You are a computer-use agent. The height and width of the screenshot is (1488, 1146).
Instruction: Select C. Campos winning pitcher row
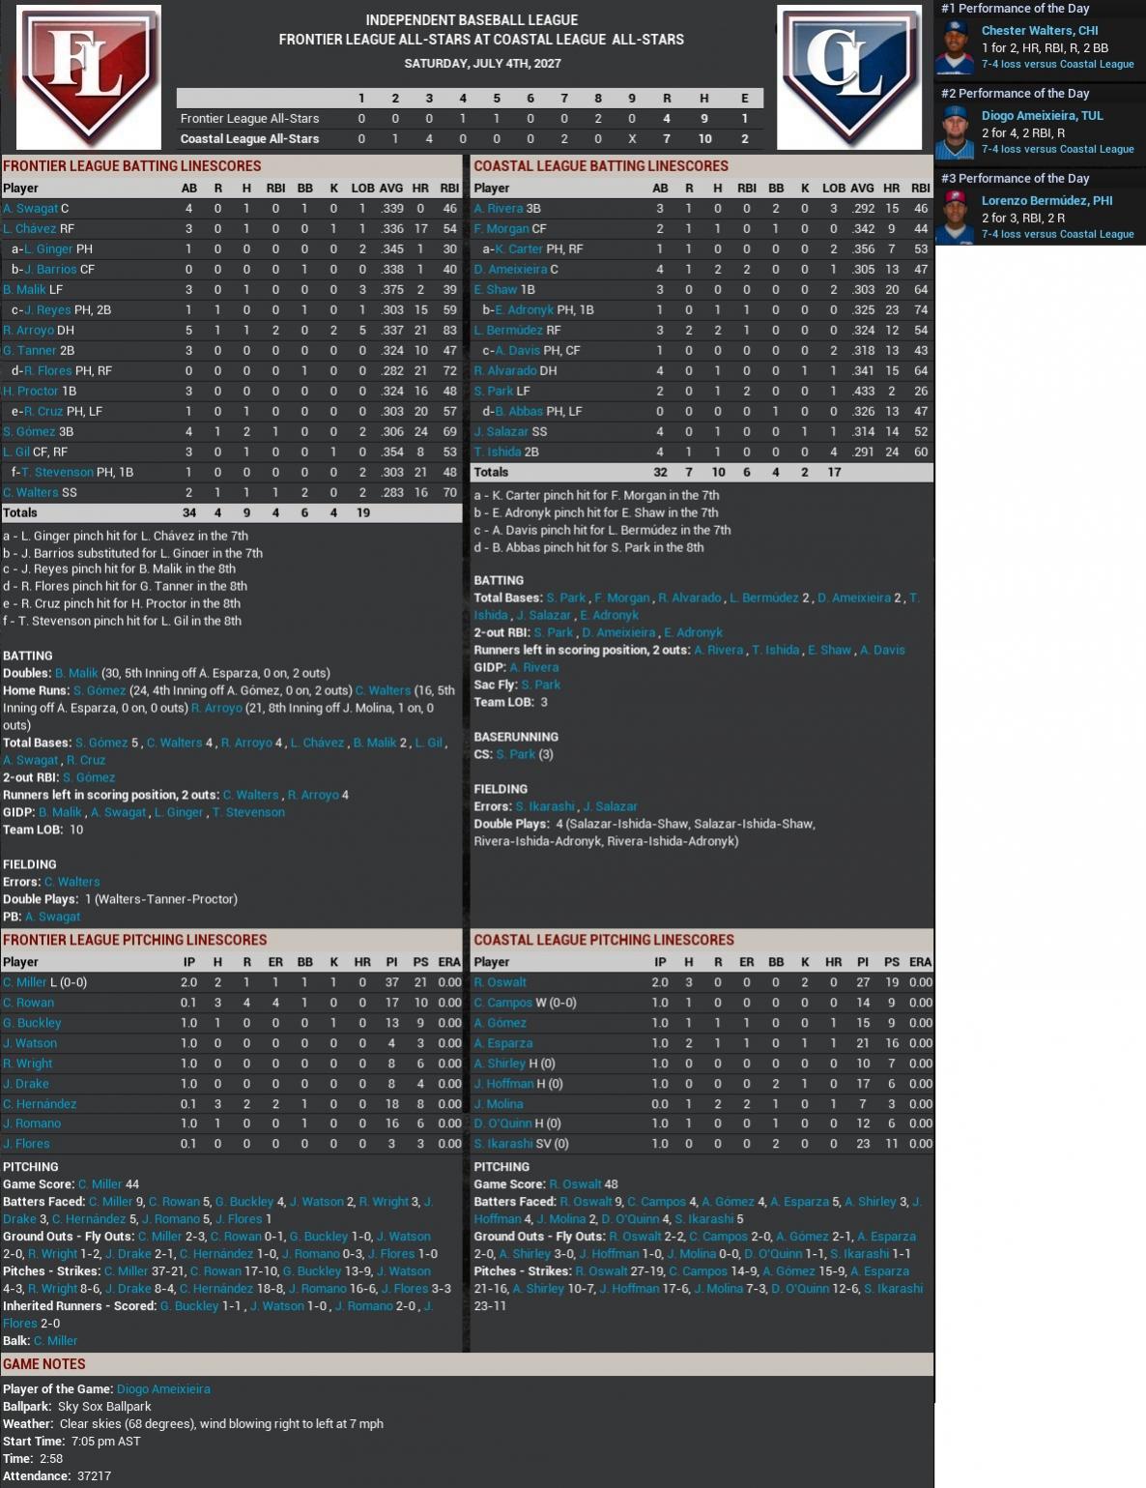pos(702,1003)
